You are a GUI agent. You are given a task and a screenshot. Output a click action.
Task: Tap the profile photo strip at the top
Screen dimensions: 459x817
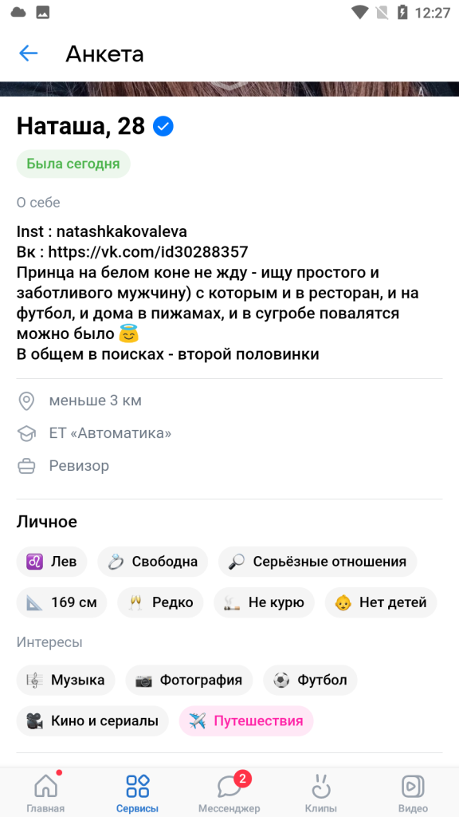pos(229,89)
